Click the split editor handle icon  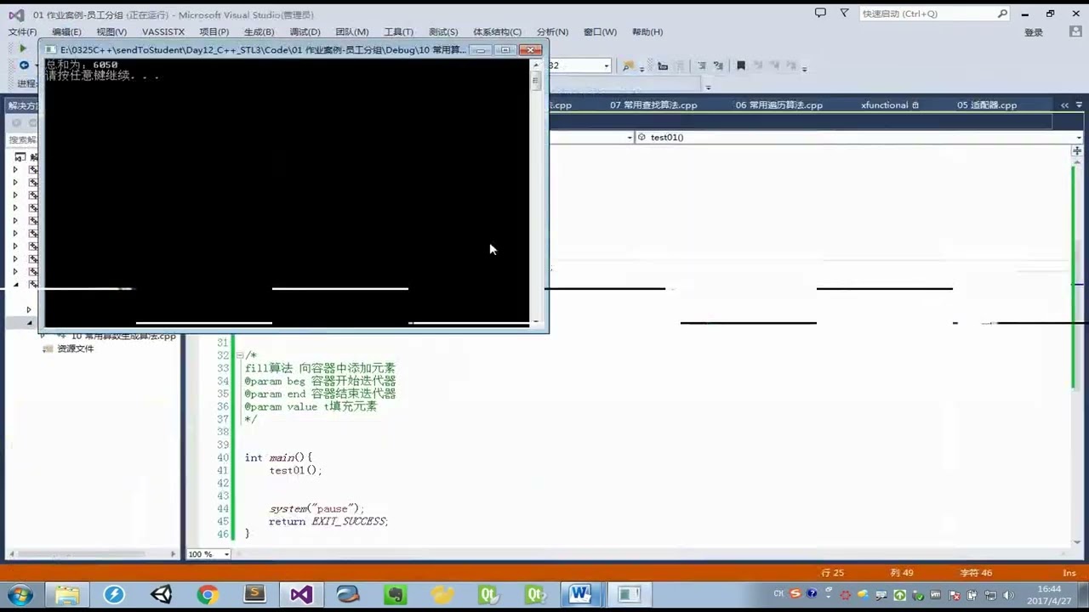click(1077, 150)
